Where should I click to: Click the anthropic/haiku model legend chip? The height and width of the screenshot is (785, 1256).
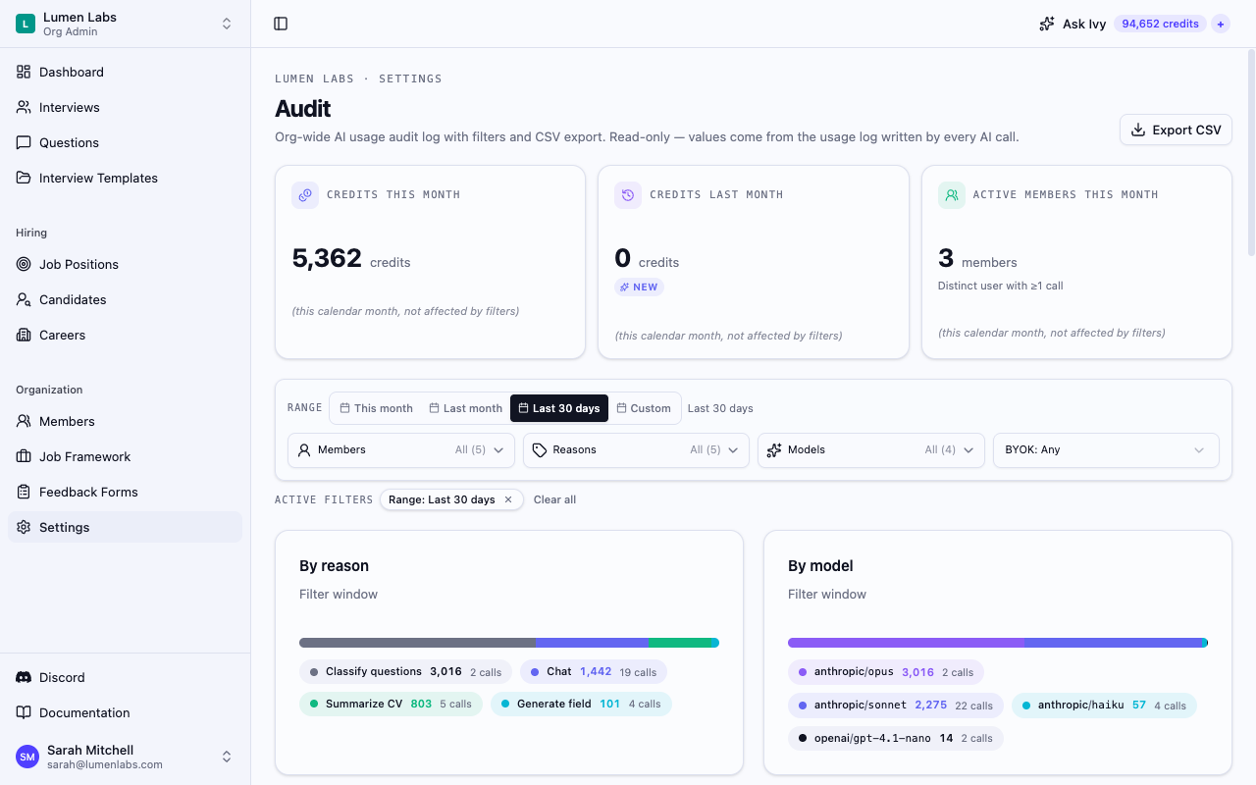(x=1105, y=705)
